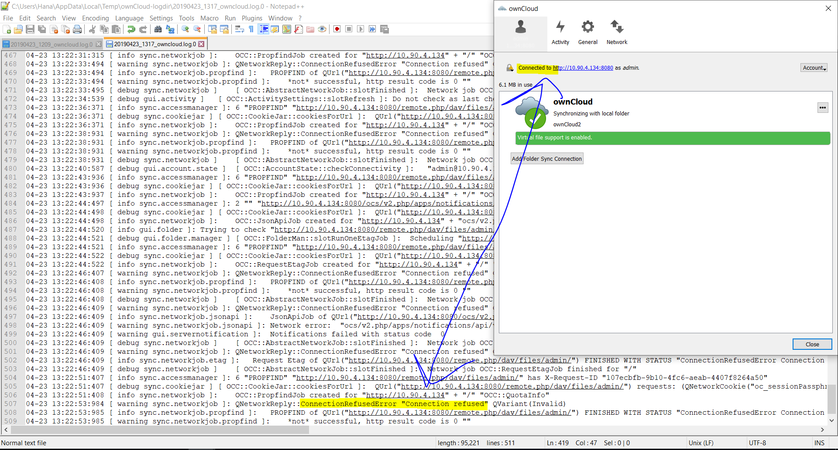The width and height of the screenshot is (838, 450).
Task: Click the Close All toolbar icon
Action: [x=66, y=29]
